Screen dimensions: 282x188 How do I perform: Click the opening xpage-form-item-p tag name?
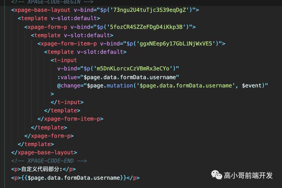(x=69, y=44)
